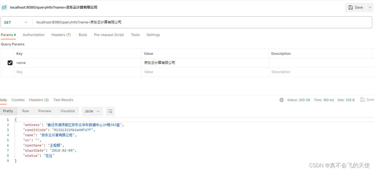Click the 京东云计算有限公司 value cell
This screenshot has width=374, height=171.
click(205, 63)
